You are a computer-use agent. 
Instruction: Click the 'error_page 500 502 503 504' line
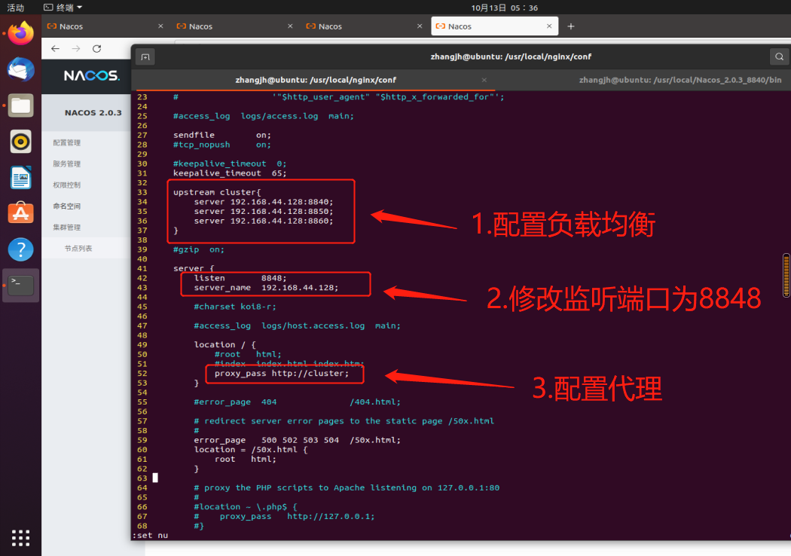tap(297, 440)
